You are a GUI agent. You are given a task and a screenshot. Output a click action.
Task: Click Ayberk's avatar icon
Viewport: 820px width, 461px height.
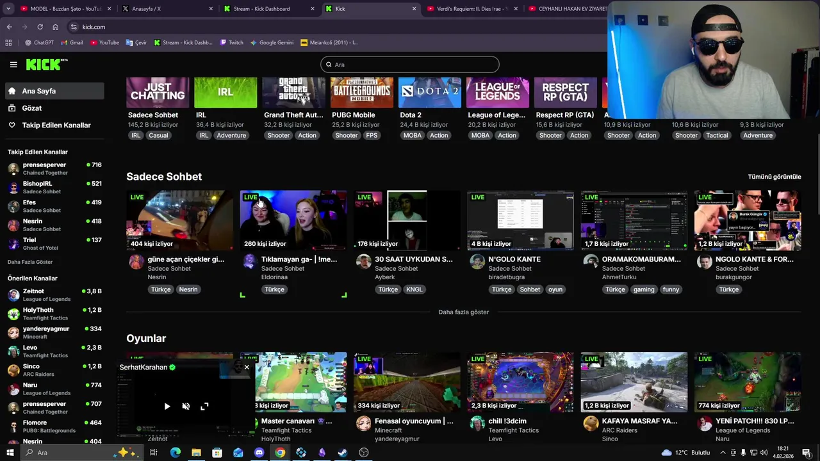pos(364,262)
